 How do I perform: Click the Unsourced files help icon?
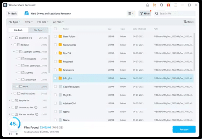pyautogui.click(x=36, y=107)
